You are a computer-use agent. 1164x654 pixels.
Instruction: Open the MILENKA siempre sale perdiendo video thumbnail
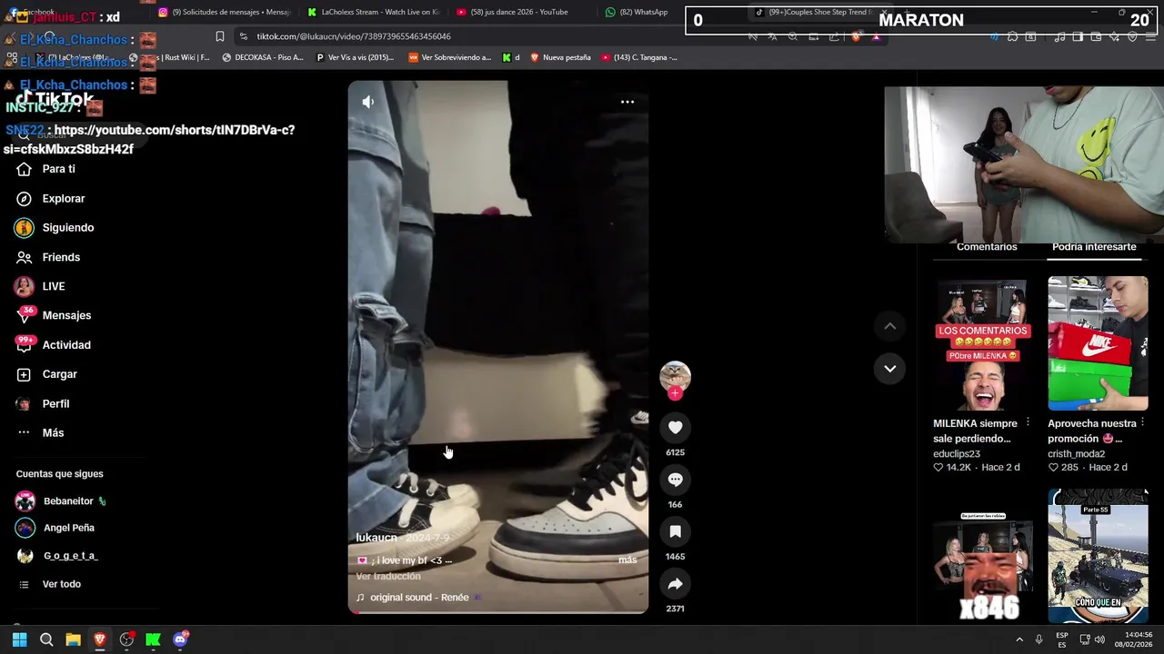pyautogui.click(x=982, y=343)
